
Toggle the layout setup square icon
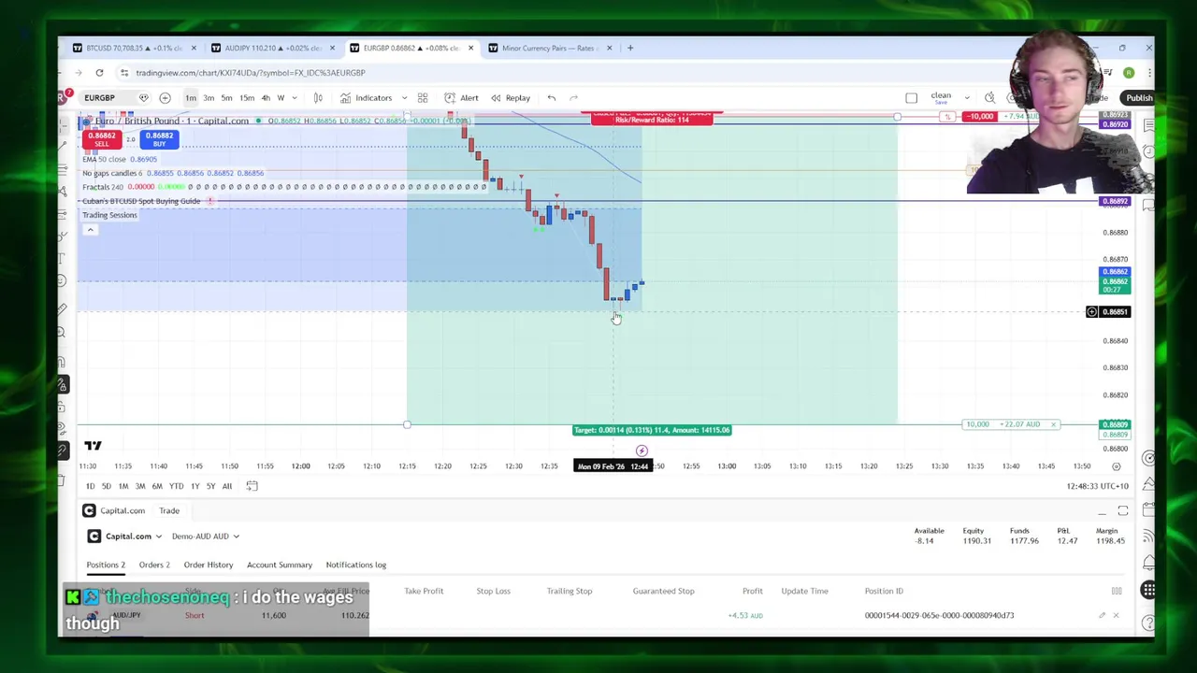click(x=911, y=97)
